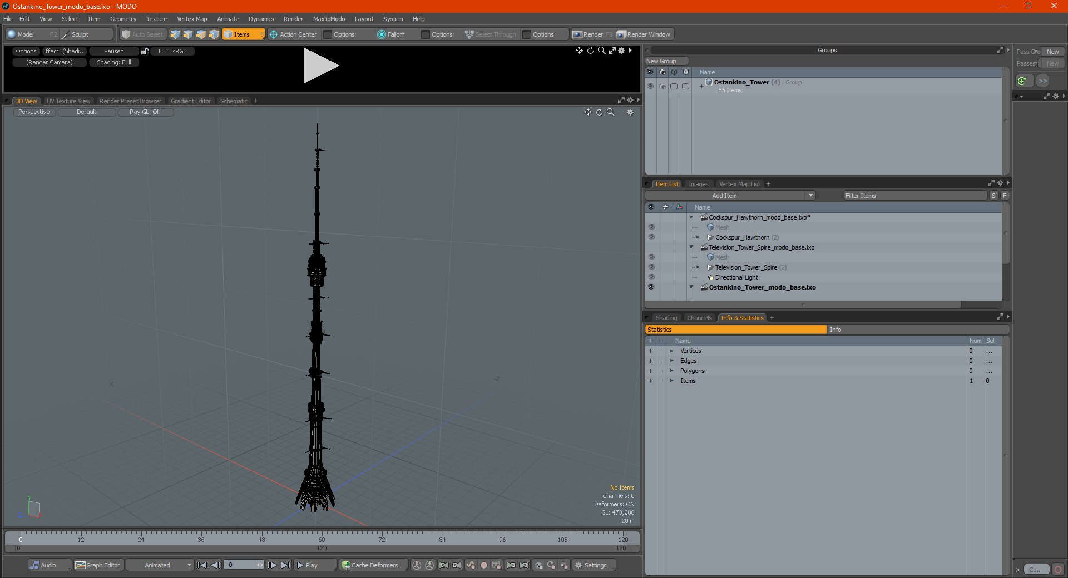Viewport: 1068px width, 578px height.
Task: Select Polygons selection mode icon
Action: coord(201,34)
